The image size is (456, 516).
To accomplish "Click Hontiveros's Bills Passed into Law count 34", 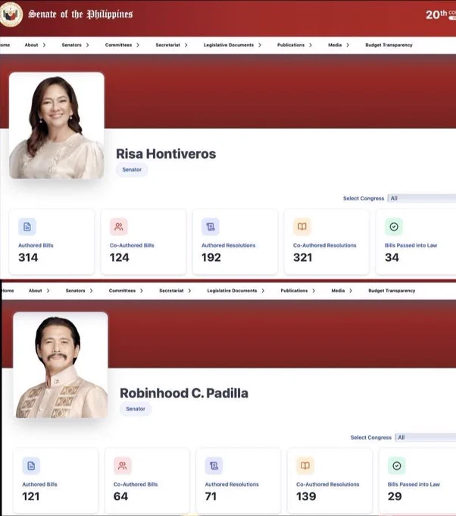I will tap(392, 257).
